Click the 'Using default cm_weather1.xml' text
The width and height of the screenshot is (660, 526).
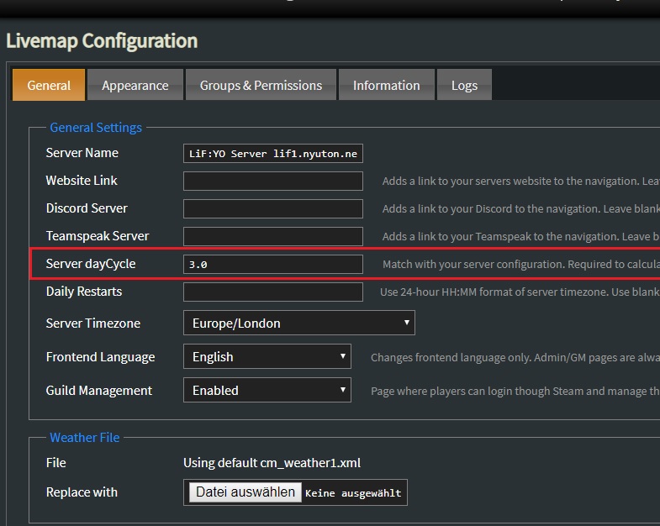tap(272, 463)
